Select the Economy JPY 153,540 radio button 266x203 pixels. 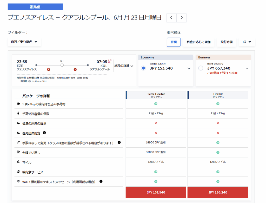pos(143,68)
